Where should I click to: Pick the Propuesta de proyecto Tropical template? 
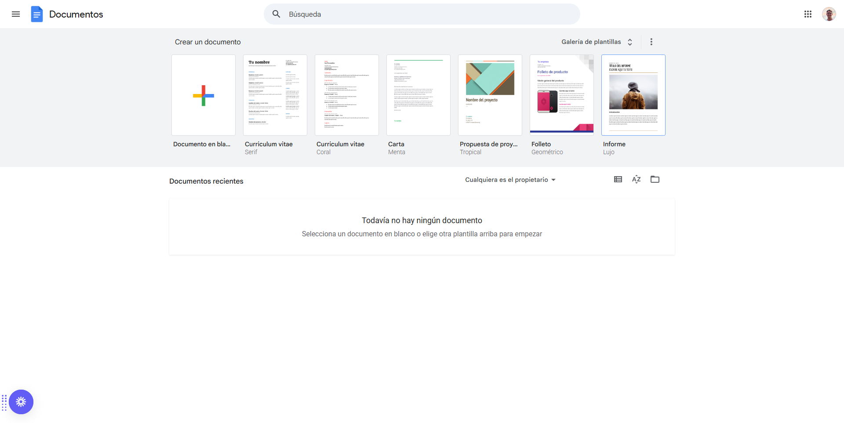(490, 95)
